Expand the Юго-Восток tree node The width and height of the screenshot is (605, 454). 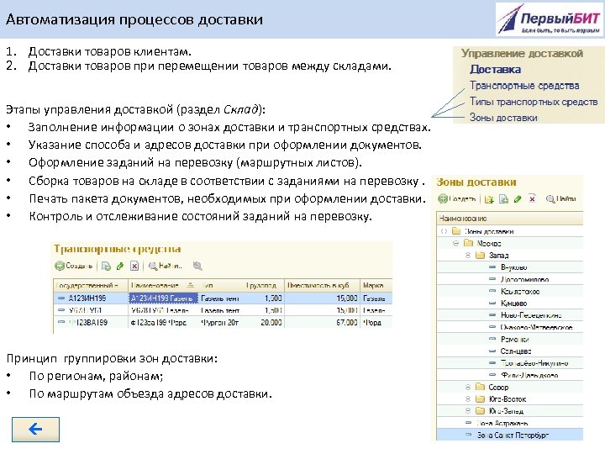468,399
